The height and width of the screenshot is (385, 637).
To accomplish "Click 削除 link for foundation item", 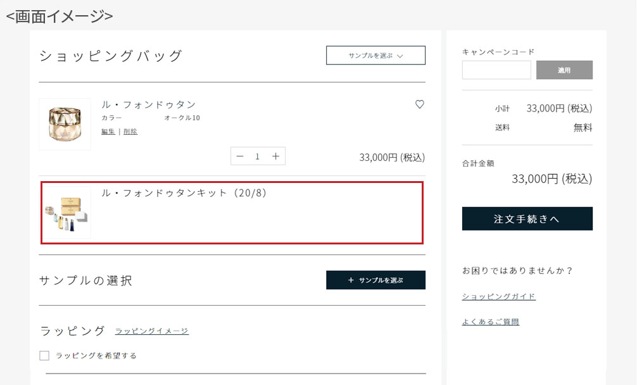I will point(130,131).
